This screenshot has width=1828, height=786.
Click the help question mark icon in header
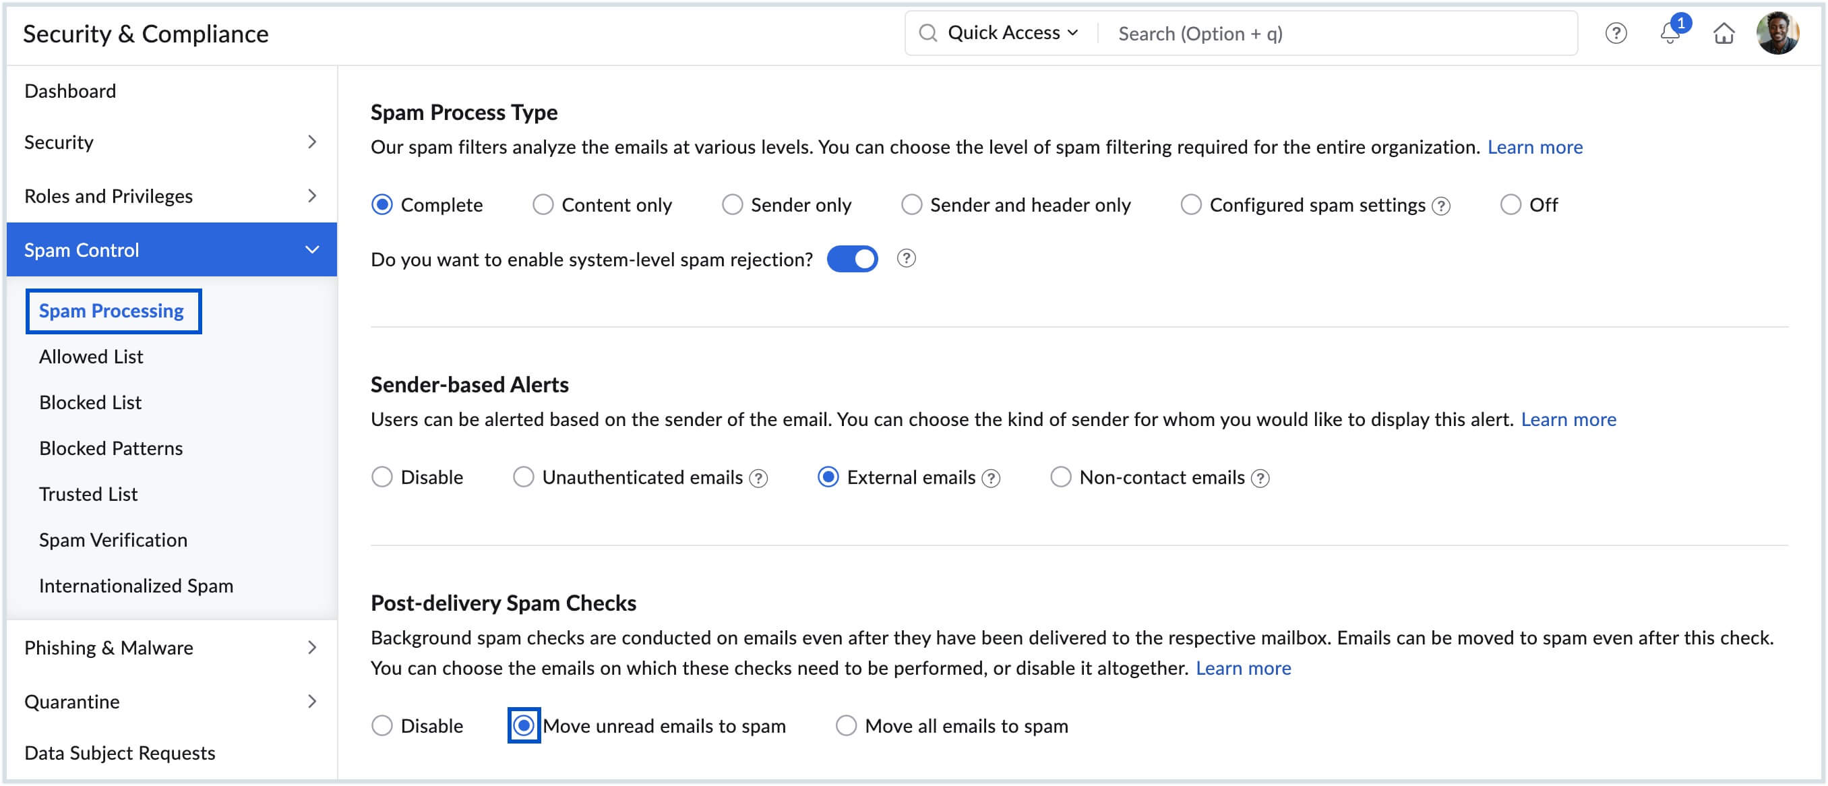tap(1615, 33)
